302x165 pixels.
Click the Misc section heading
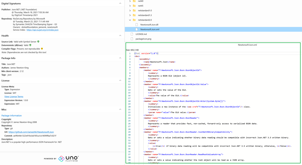(x=4, y=109)
